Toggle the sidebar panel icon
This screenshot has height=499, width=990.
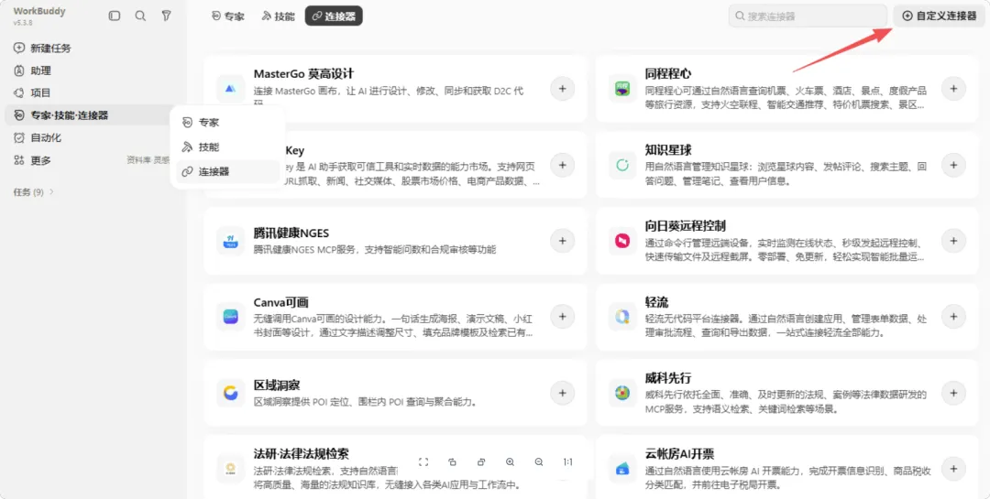(x=115, y=16)
